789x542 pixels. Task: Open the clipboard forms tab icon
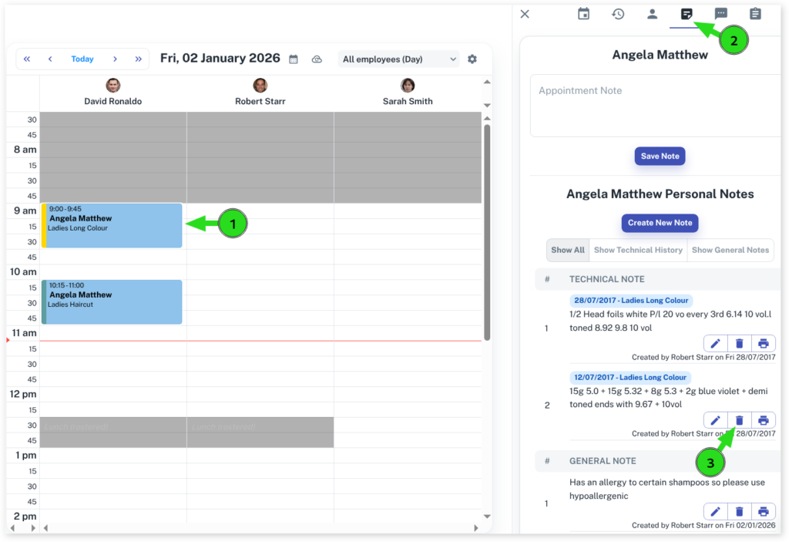tap(755, 14)
